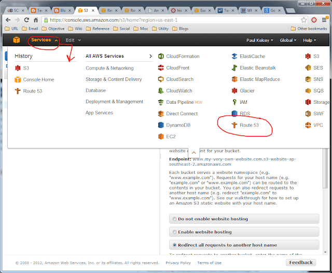Switch to the S3 browser tab
The image size is (332, 273).
click(x=86, y=10)
